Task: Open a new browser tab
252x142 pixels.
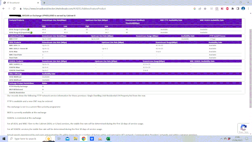Action: point(44,3)
